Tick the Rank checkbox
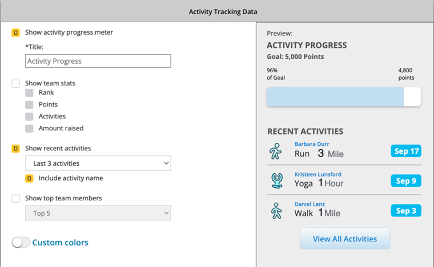 pos(29,93)
